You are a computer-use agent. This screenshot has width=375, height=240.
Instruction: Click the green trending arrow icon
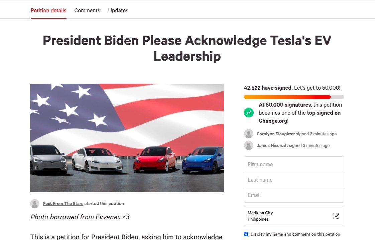(x=249, y=113)
